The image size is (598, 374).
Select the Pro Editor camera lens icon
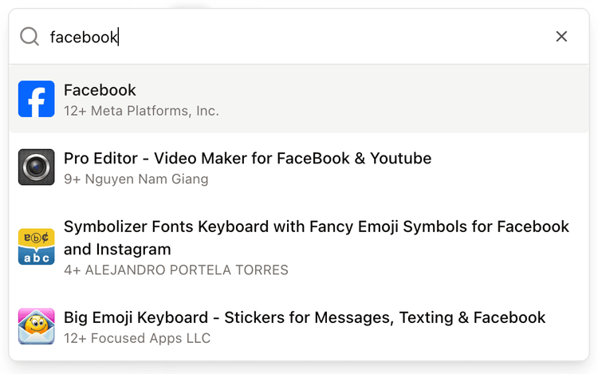36,167
